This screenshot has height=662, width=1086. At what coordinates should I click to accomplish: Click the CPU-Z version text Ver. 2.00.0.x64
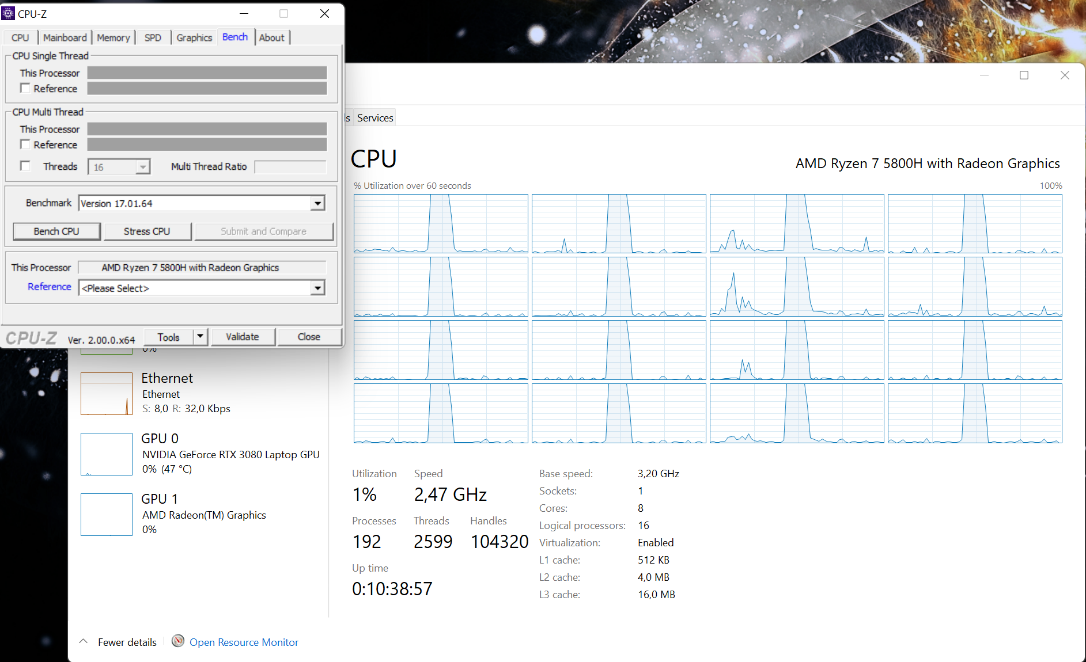coord(101,340)
